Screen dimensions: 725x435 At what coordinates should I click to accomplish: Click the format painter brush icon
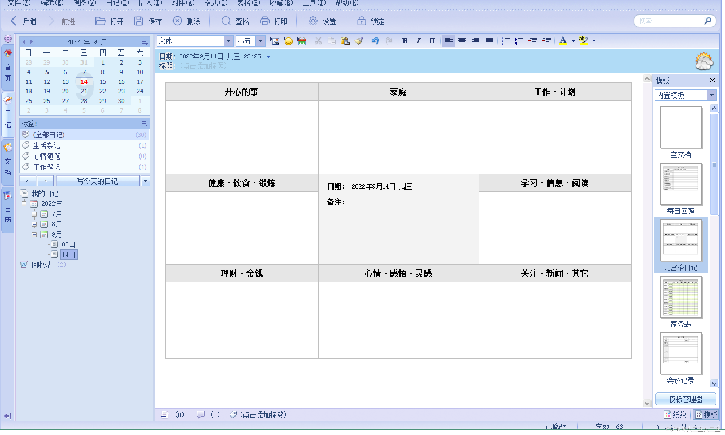click(x=359, y=41)
